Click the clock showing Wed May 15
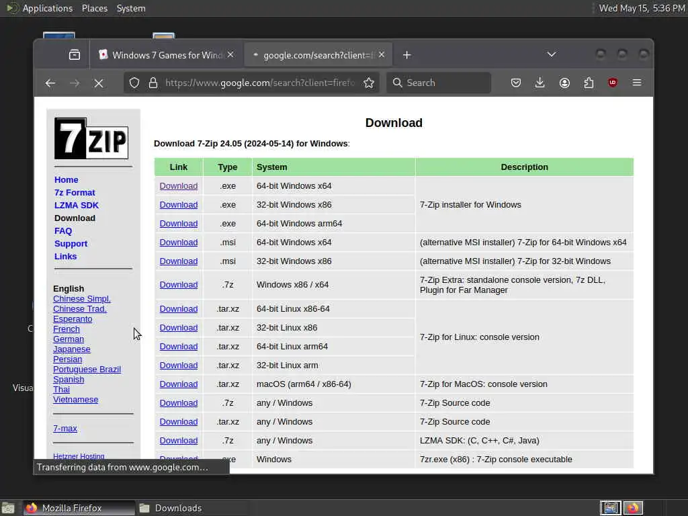 [642, 8]
